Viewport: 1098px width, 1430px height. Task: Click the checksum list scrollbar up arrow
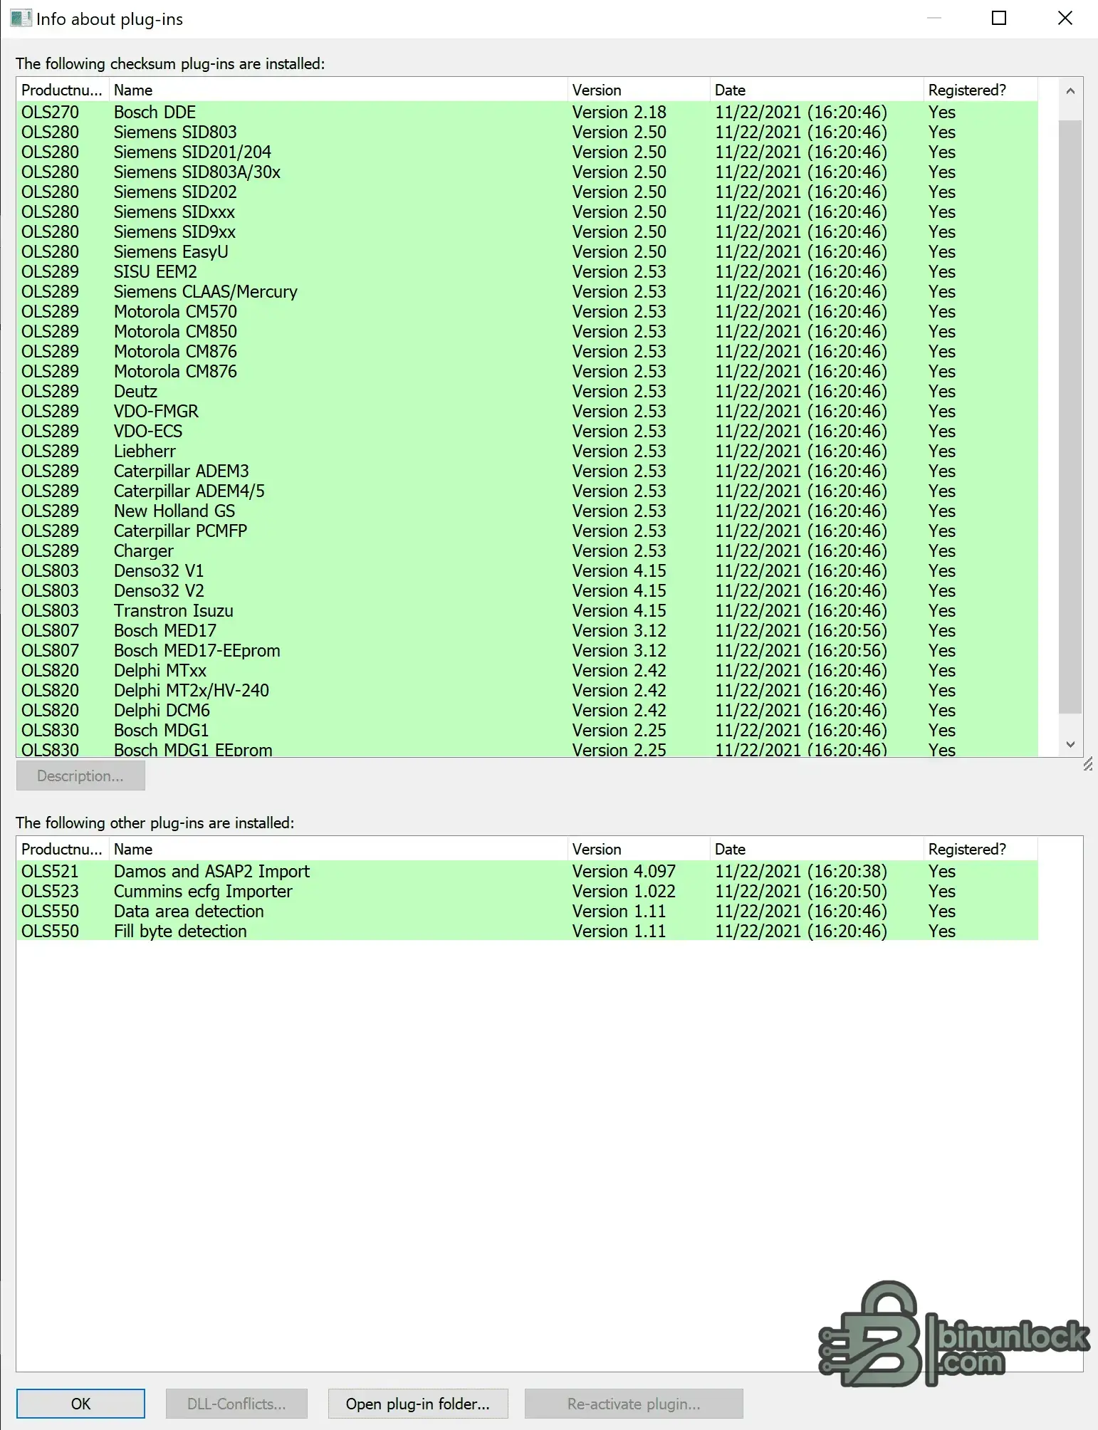[x=1070, y=91]
